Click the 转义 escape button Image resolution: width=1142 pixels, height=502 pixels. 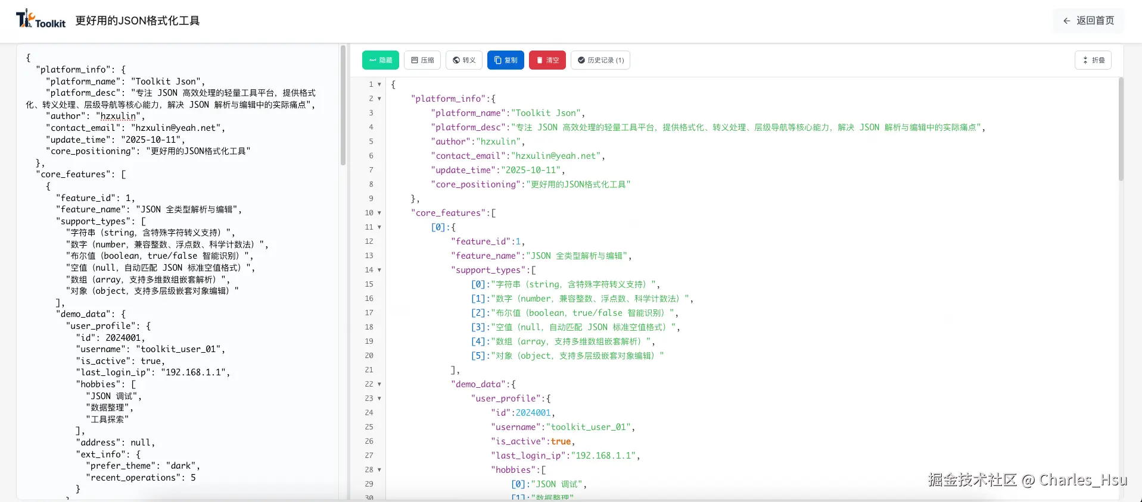click(x=464, y=60)
